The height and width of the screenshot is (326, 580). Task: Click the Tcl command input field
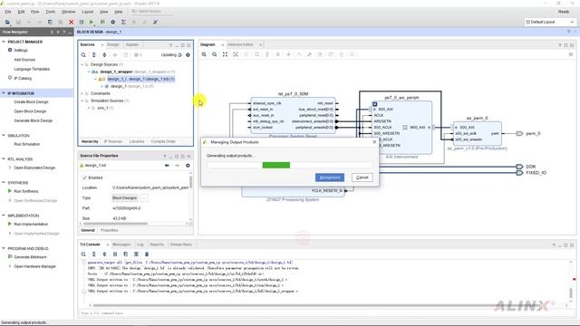[325, 313]
